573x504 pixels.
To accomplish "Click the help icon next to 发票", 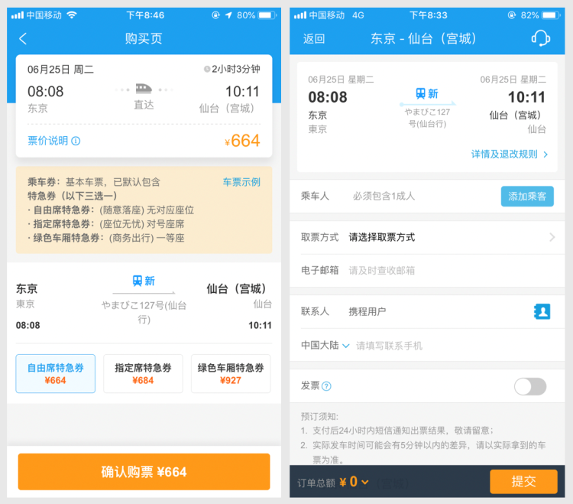I will point(326,386).
